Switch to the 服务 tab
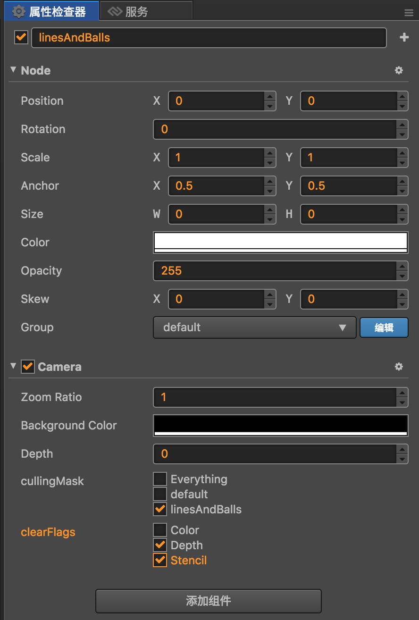 [137, 12]
